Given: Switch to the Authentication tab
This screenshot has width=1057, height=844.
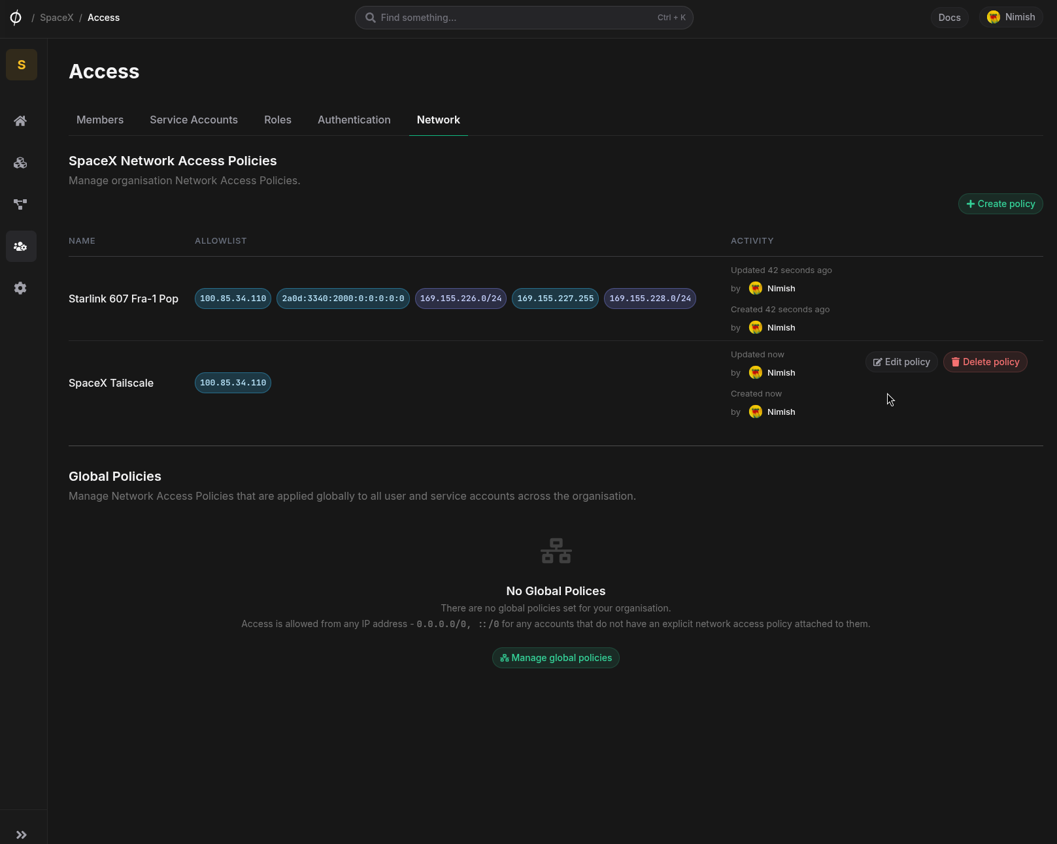Looking at the screenshot, I should [354, 120].
